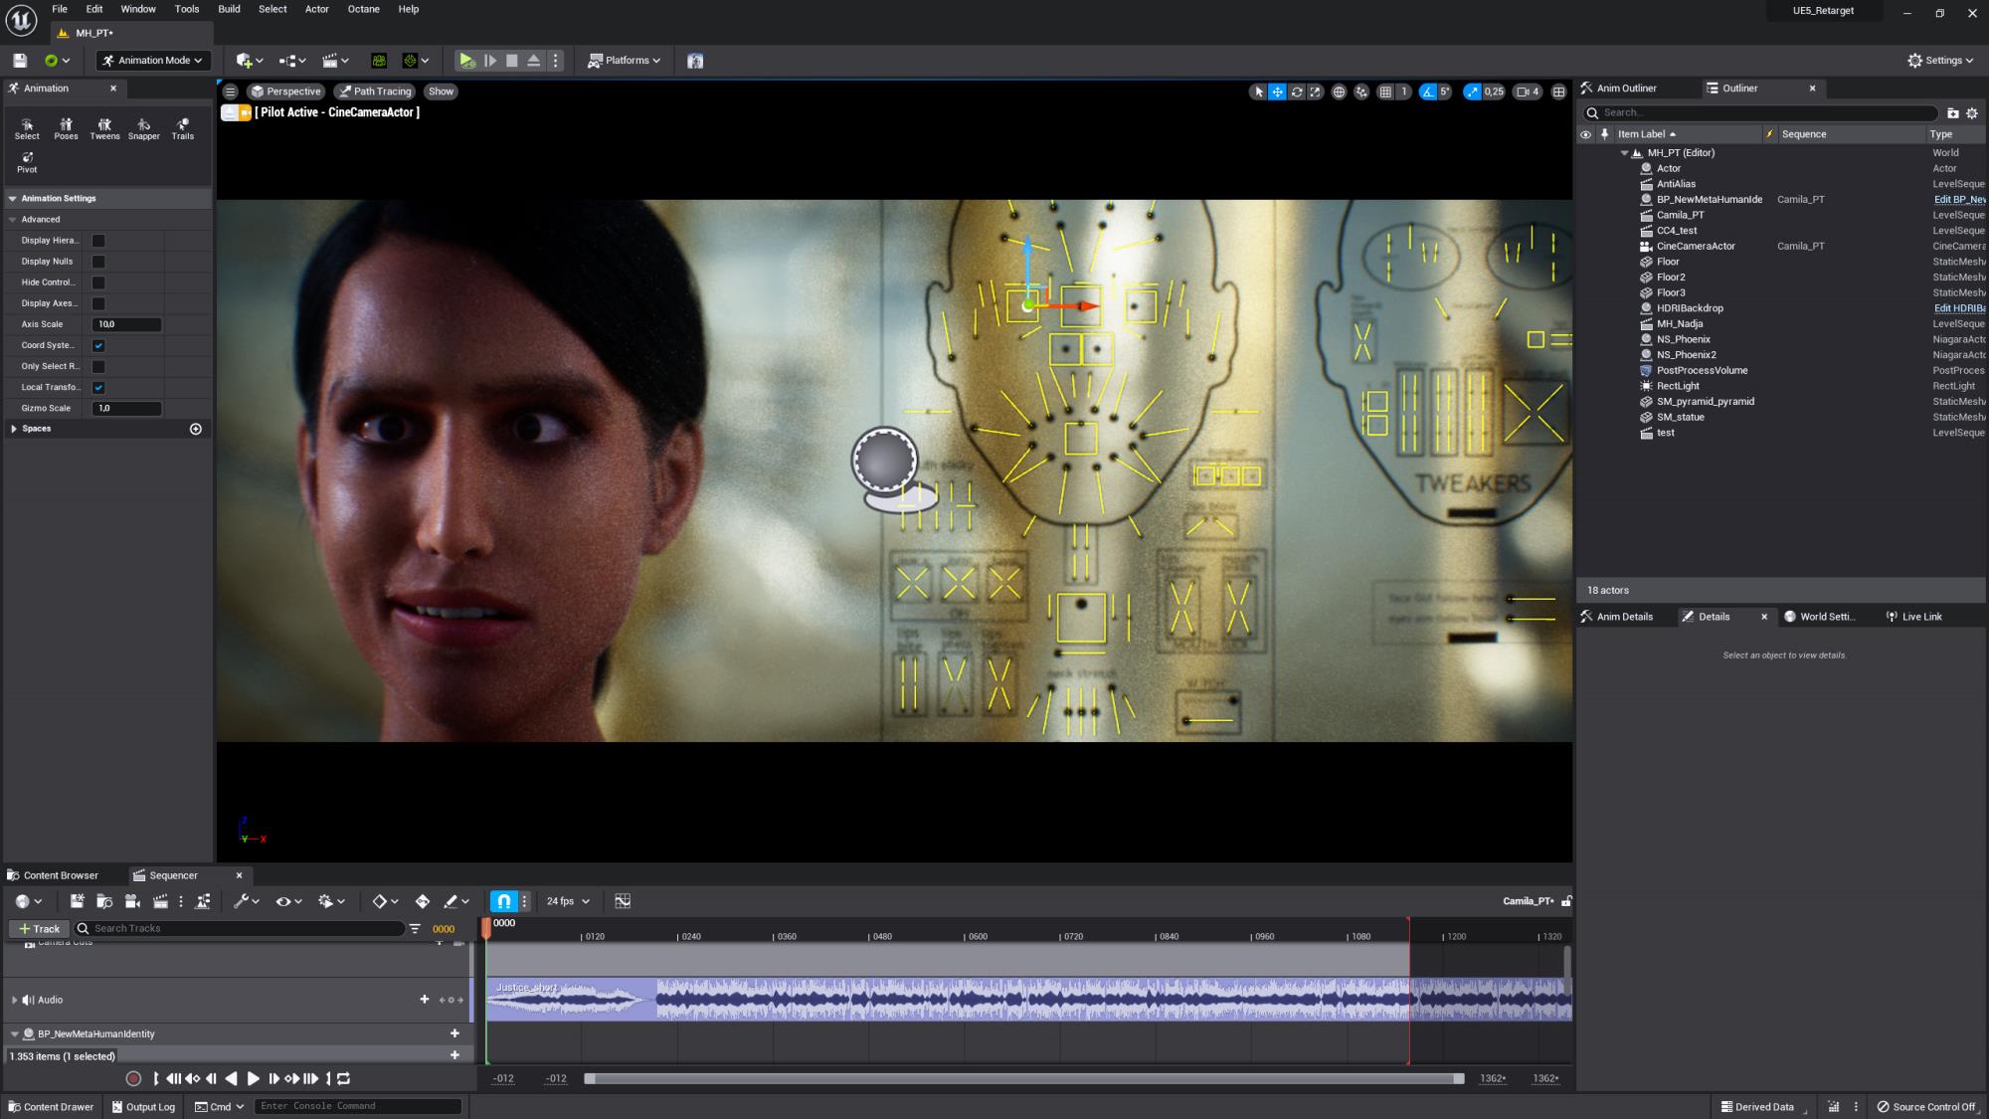
Task: Click the Show viewport button
Action: (x=441, y=92)
